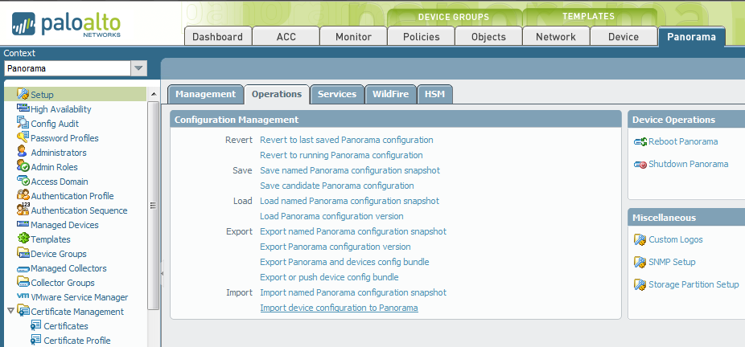Screen dimensions: 745x347
Task: Click the Authentication Sequence icon
Action: [23, 210]
